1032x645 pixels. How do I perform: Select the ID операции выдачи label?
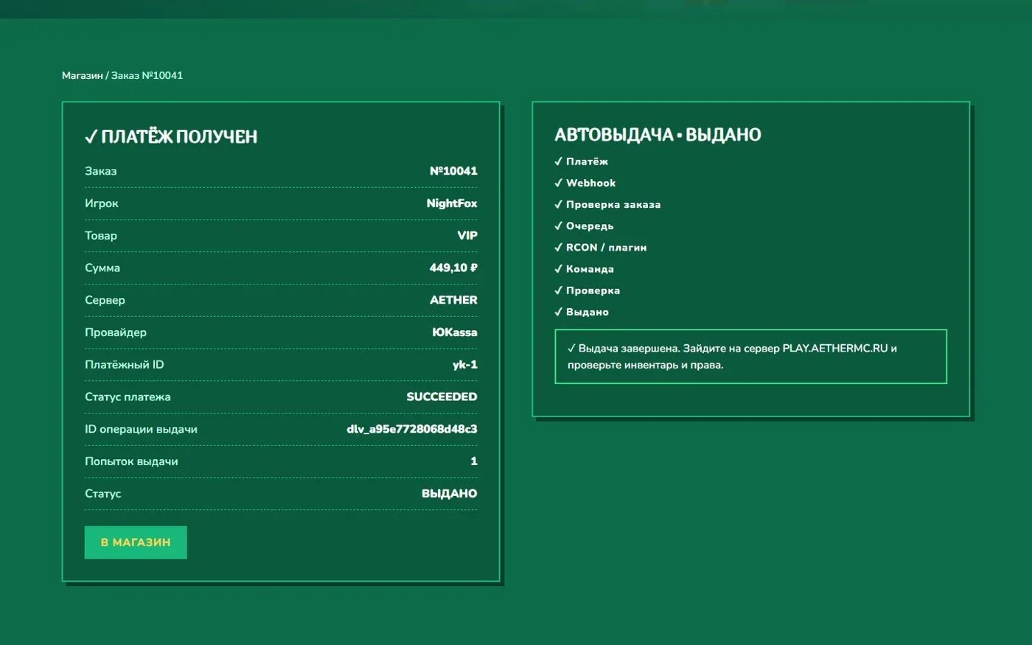[141, 429]
